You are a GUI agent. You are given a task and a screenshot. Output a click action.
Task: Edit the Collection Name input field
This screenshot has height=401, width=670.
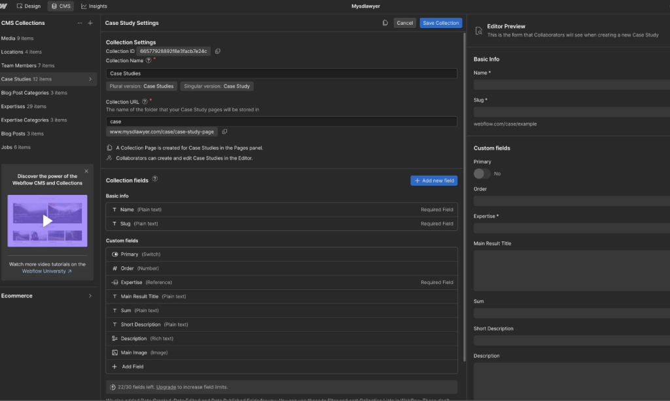tap(281, 73)
